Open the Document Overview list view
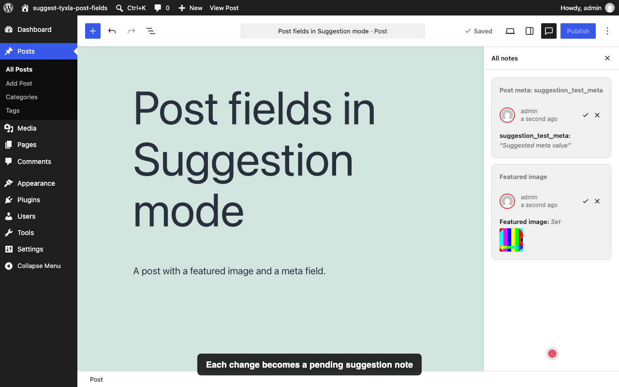The height and width of the screenshot is (387, 619). (x=151, y=31)
